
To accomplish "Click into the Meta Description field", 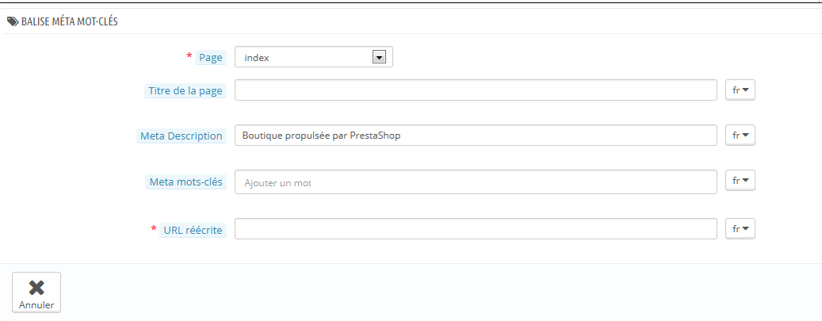I will [x=476, y=136].
